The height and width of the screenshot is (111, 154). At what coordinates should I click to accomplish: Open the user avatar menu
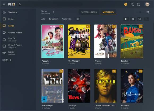(x=147, y=4)
